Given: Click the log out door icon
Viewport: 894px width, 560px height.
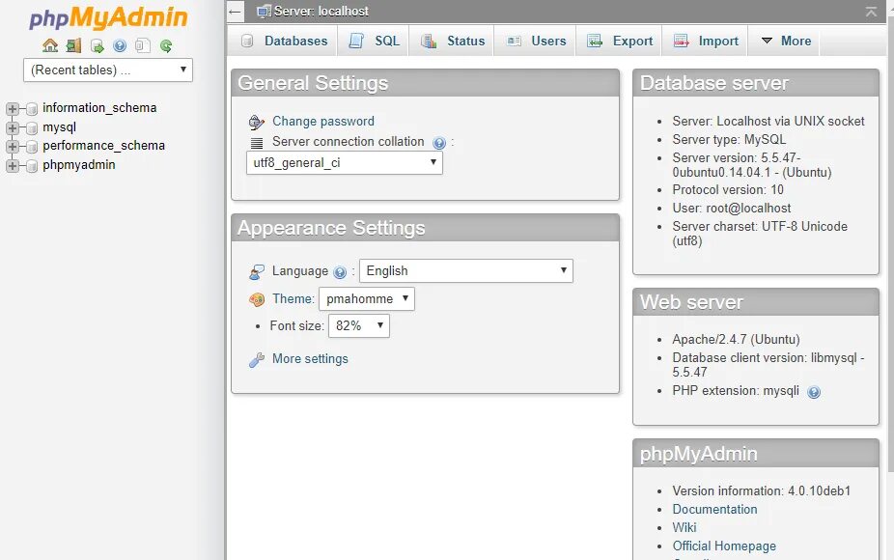Looking at the screenshot, I should point(73,45).
